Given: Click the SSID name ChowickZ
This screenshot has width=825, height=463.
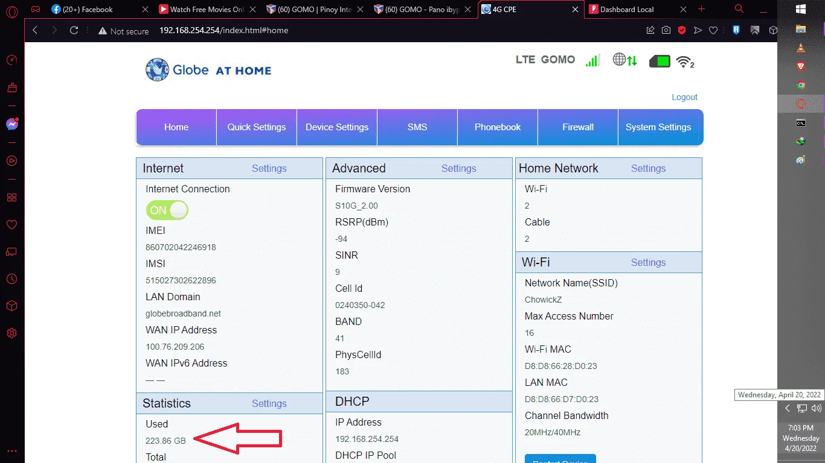Looking at the screenshot, I should pos(544,300).
